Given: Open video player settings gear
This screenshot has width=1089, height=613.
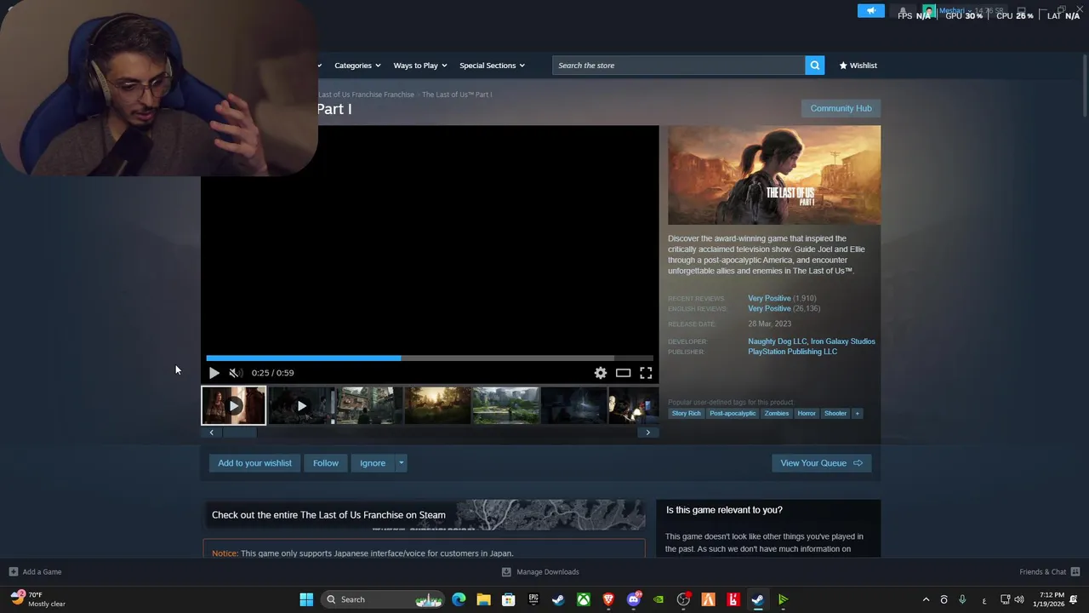Looking at the screenshot, I should pos(601,373).
